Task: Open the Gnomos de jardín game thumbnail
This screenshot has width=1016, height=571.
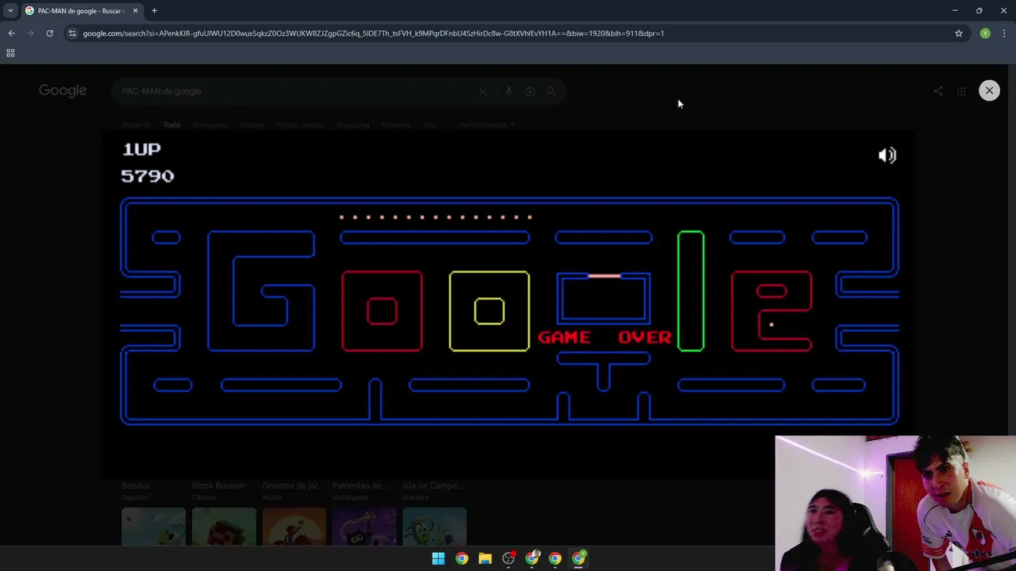Action: click(294, 527)
